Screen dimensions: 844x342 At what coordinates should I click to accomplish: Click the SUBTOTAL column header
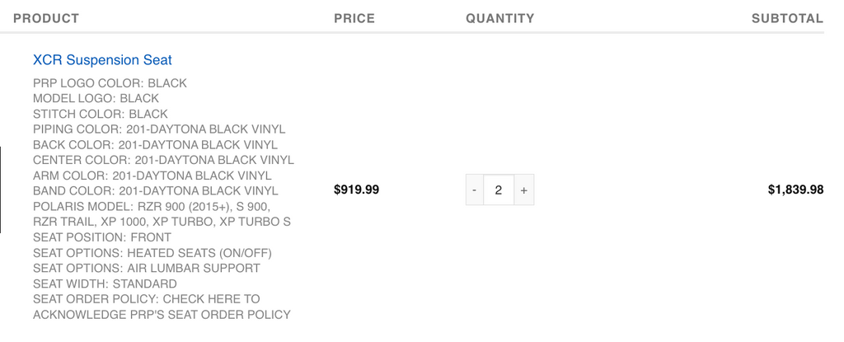pos(787,18)
